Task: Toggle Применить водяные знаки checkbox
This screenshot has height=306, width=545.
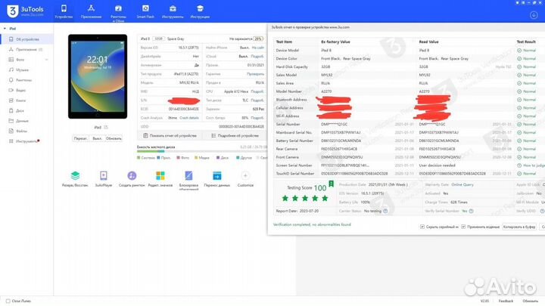Action: point(463,227)
